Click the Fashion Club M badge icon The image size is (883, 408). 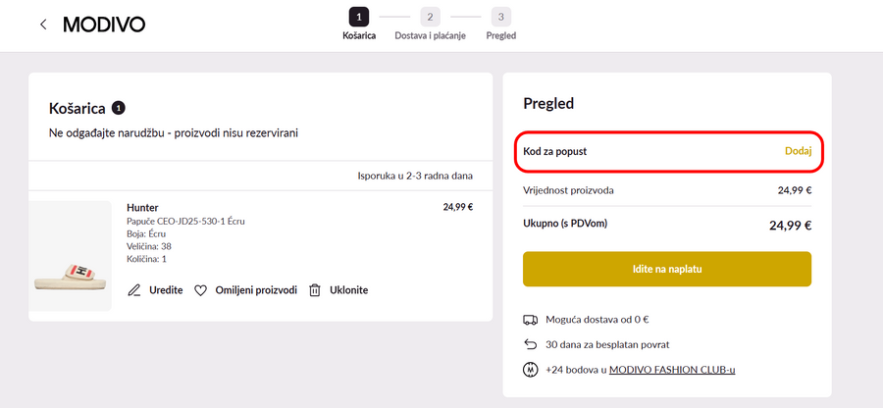(x=531, y=370)
